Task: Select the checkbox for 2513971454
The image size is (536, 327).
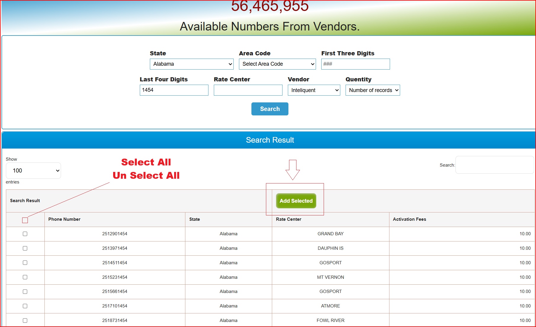Action: coord(25,248)
